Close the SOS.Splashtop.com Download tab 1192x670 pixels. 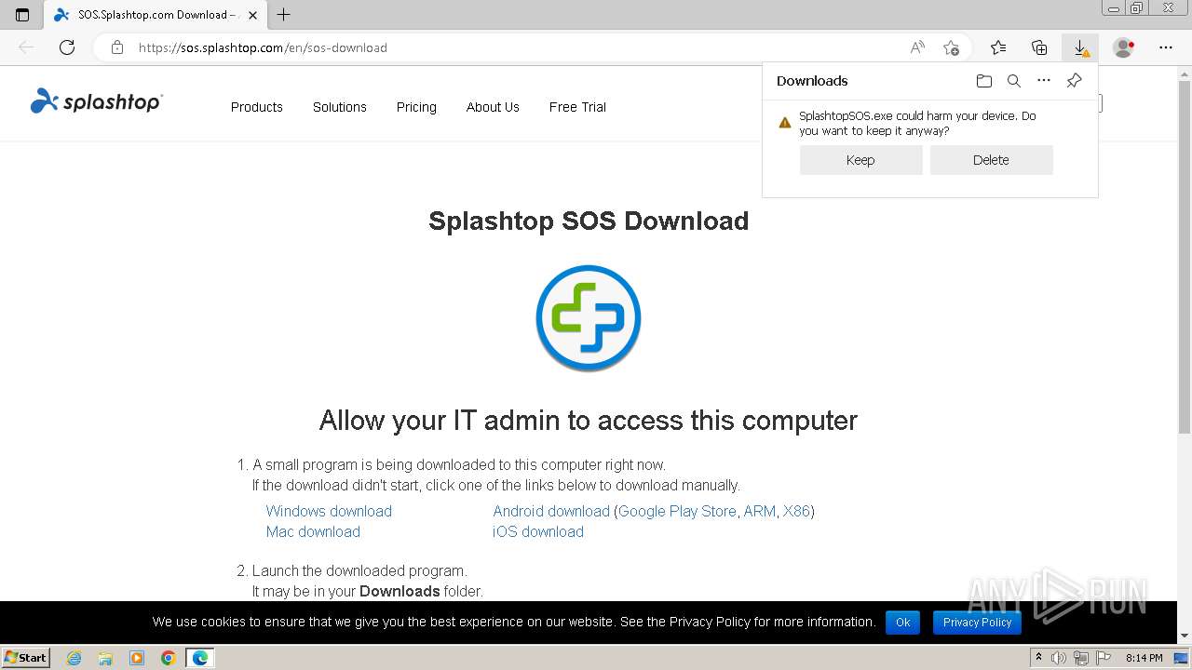pyautogui.click(x=252, y=15)
